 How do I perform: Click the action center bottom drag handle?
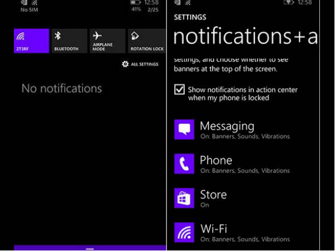coord(90,248)
